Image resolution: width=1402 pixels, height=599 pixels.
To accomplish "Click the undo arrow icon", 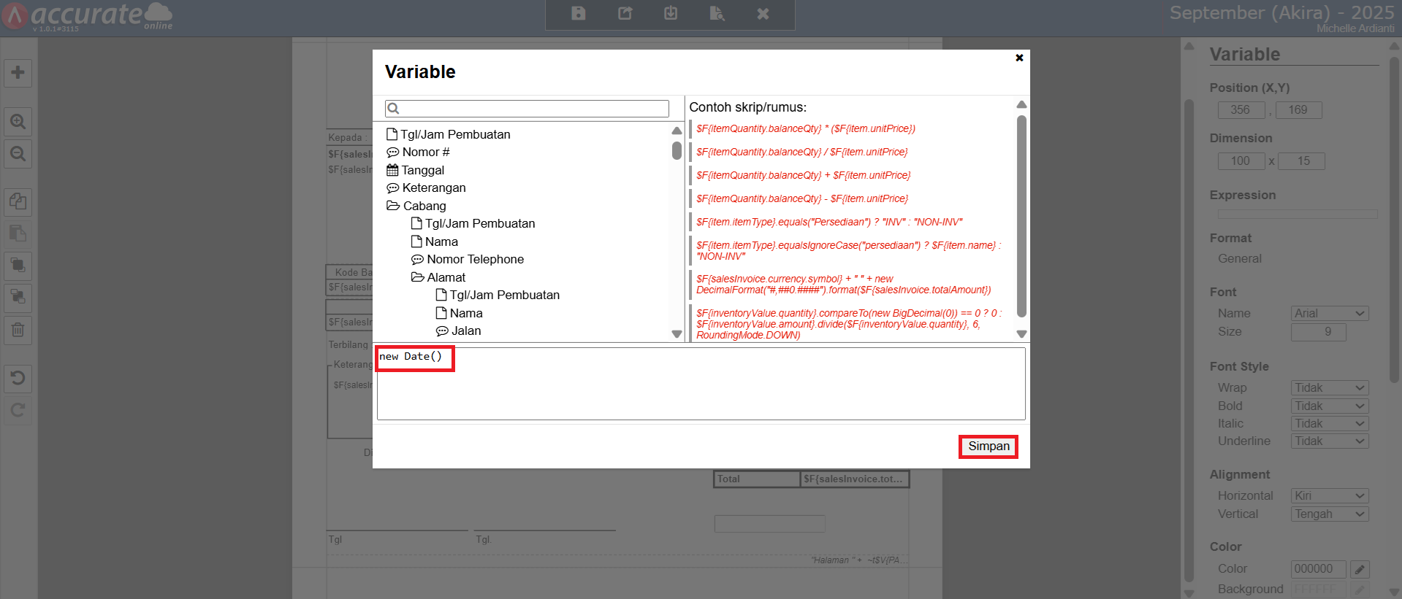I will (x=18, y=378).
